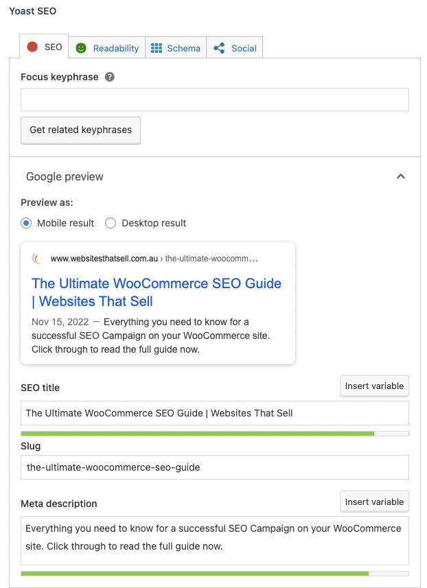This screenshot has height=588, width=427.
Task: Click the Schema grid icon
Action: pos(157,48)
